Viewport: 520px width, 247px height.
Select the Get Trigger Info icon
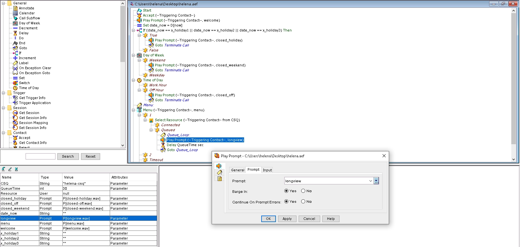click(x=15, y=98)
